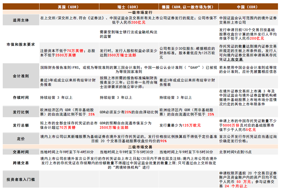Screen dimensions: 281x189
Task: Click the 跨境交易 row label
Action: tap(21, 163)
